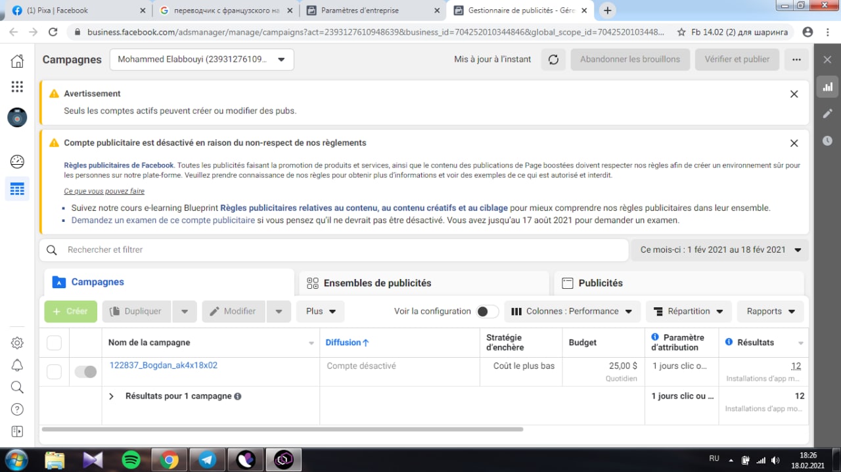The image size is (841, 472).
Task: Click the info icon beside Résultats header
Action: click(729, 342)
